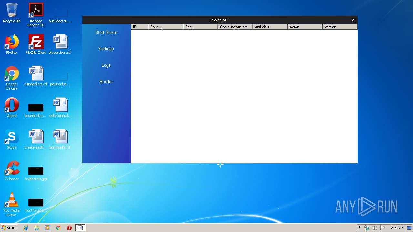Open the Windows Start menu

coord(9,227)
